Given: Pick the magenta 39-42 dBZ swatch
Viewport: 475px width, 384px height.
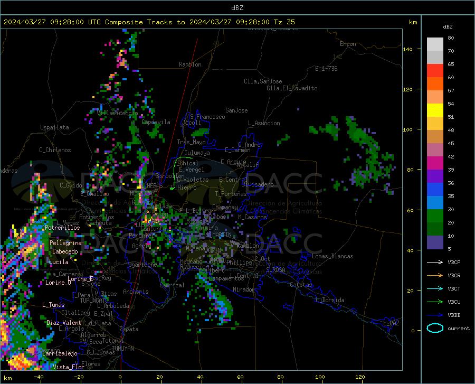Looking at the screenshot, I should [x=435, y=163].
